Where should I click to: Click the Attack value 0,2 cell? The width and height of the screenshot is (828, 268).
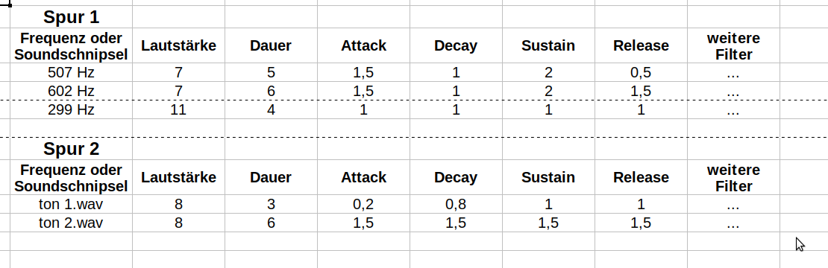click(363, 204)
